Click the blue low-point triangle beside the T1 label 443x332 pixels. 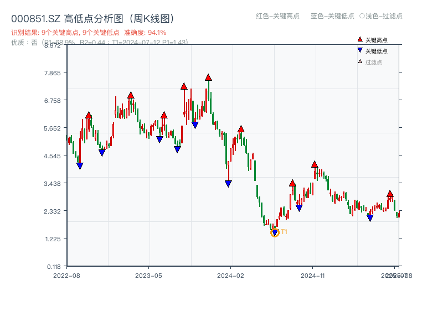point(275,232)
